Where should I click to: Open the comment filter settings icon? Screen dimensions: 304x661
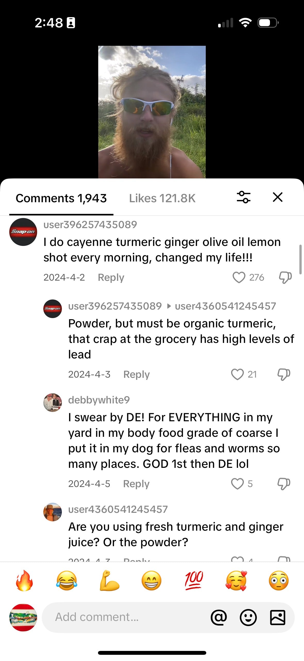(x=243, y=197)
